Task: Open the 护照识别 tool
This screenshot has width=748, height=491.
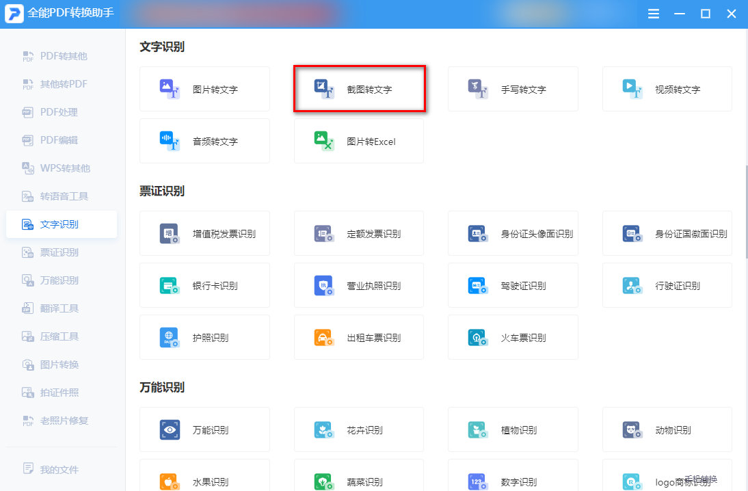Action: (x=204, y=337)
